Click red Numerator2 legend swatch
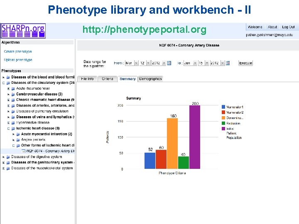The height and width of the screenshot is (224, 299). 223,112
